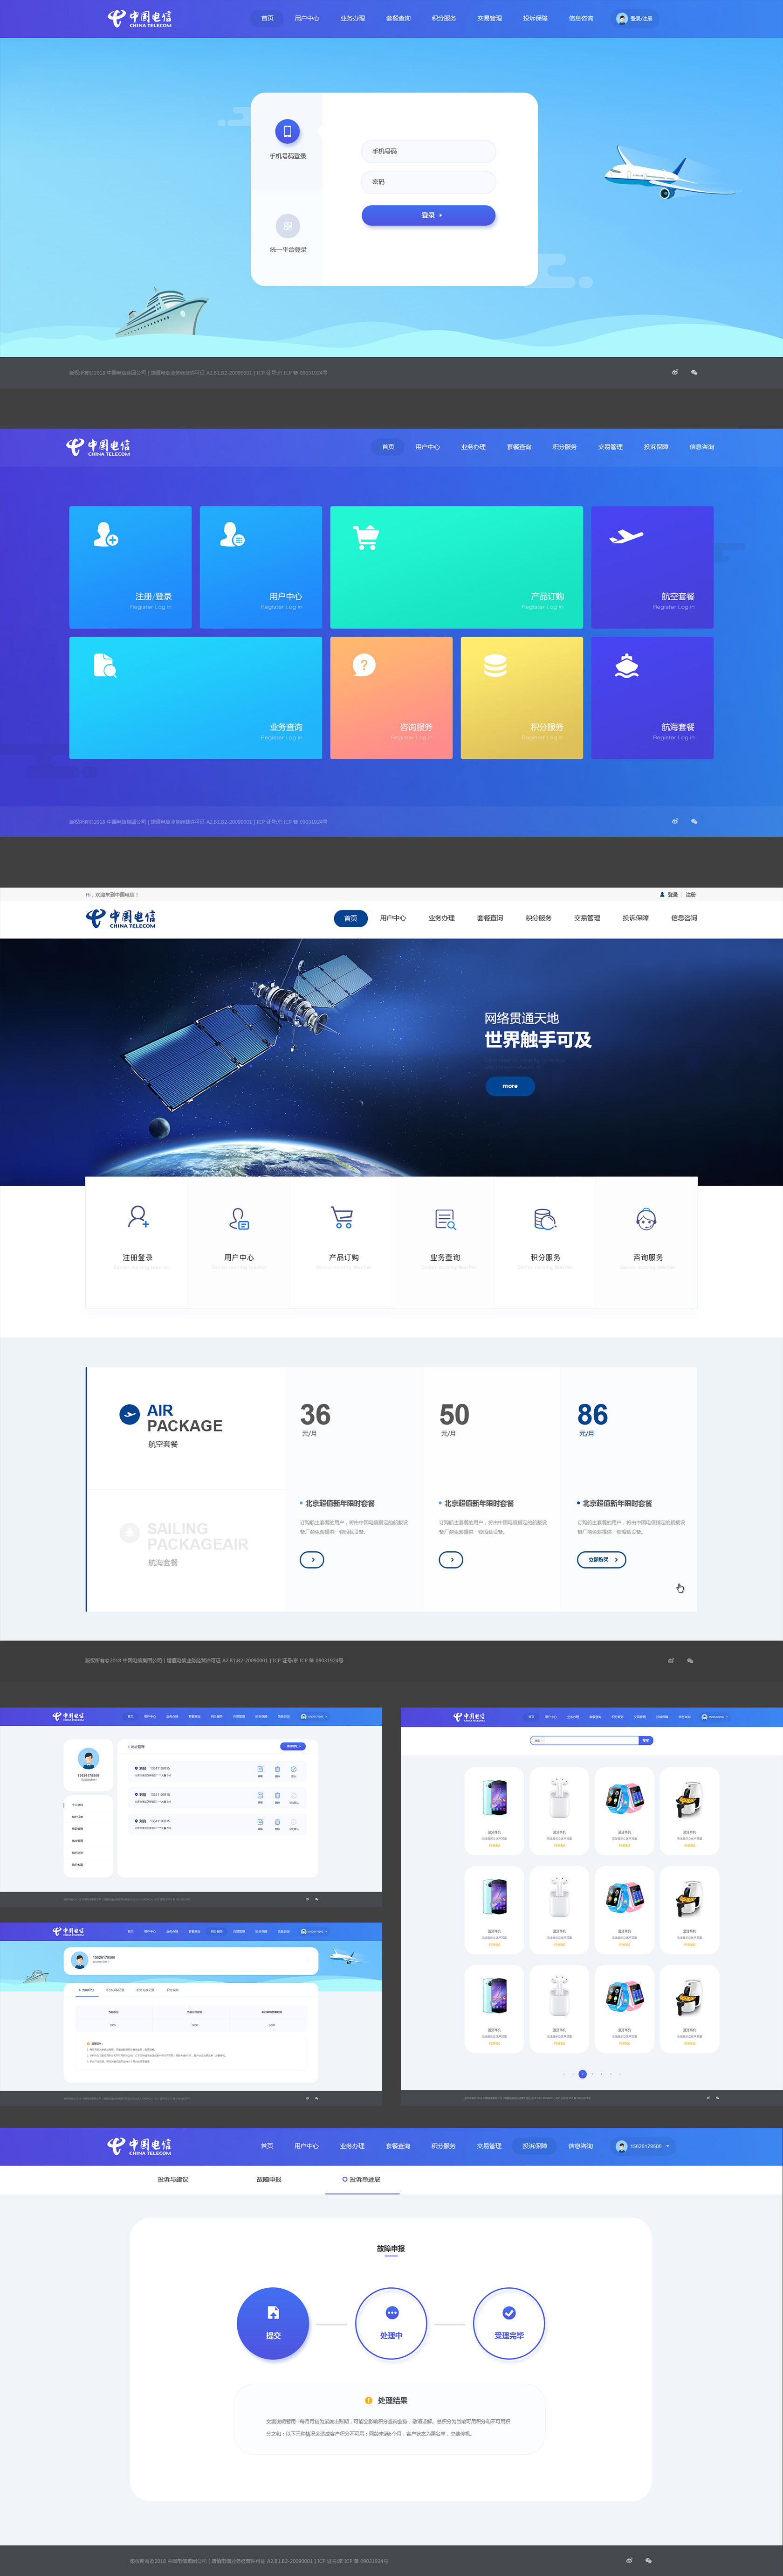The height and width of the screenshot is (2576, 783).
Task: Expand arrow under the 36元/月 package
Action: click(312, 1560)
